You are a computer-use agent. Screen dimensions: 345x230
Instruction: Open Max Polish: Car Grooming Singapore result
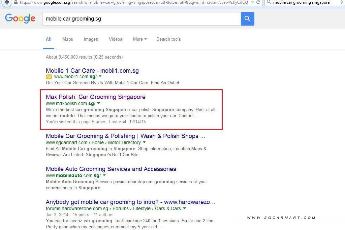coord(95,97)
